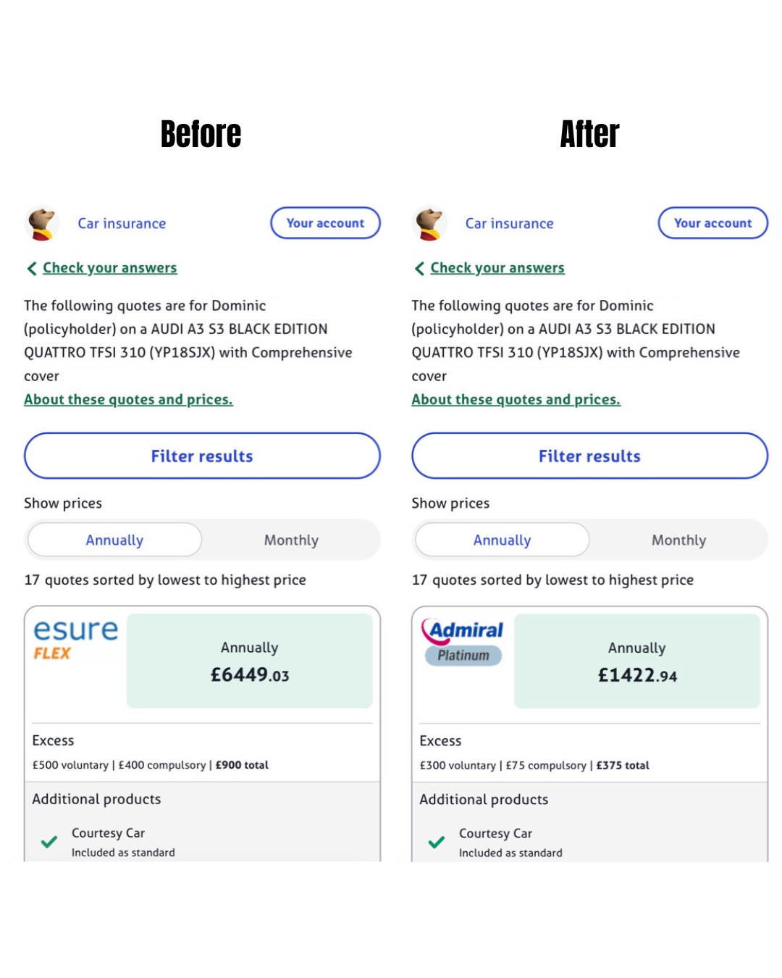
Task: Click back chevron in After panel
Action: [x=419, y=269]
